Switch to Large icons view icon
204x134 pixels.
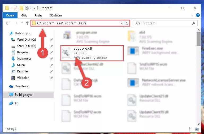pos(197,129)
